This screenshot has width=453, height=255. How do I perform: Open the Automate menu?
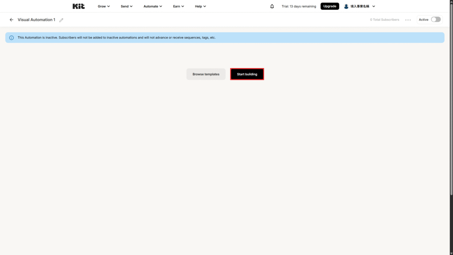point(153,6)
